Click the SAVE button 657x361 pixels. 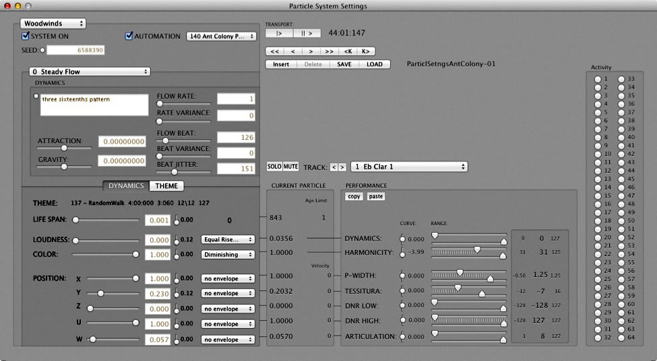click(x=344, y=65)
